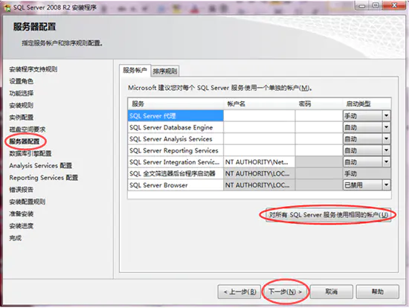Click the account name of SQL Server Browser
This screenshot has height=308, width=409.
pos(260,185)
